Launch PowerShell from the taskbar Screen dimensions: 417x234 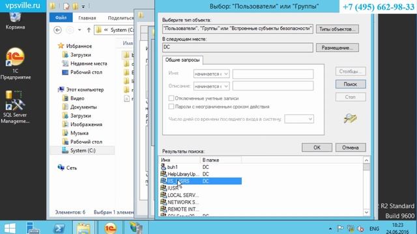pos(59,228)
